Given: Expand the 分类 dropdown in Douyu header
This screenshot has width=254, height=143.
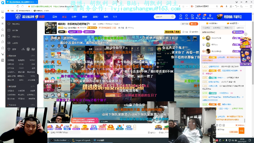Looking at the screenshot, I should [74, 17].
